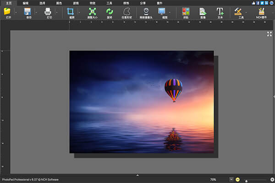Switch to the 滤镜 (Filters) tab
The width and height of the screenshot is (275, 183).
tap(76, 3)
